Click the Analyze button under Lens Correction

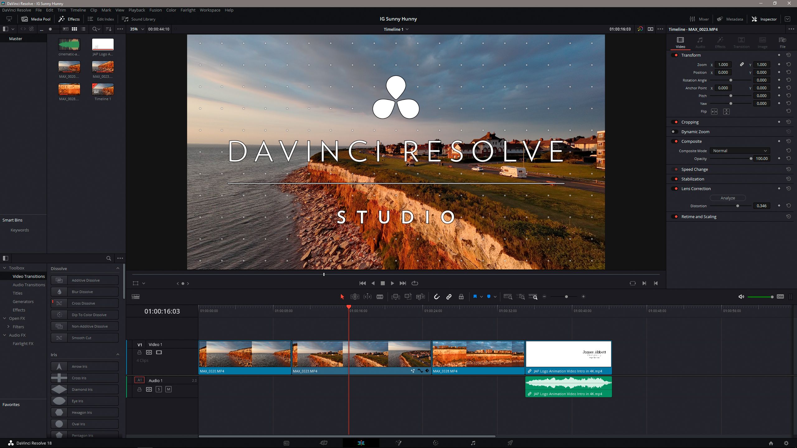[728, 198]
